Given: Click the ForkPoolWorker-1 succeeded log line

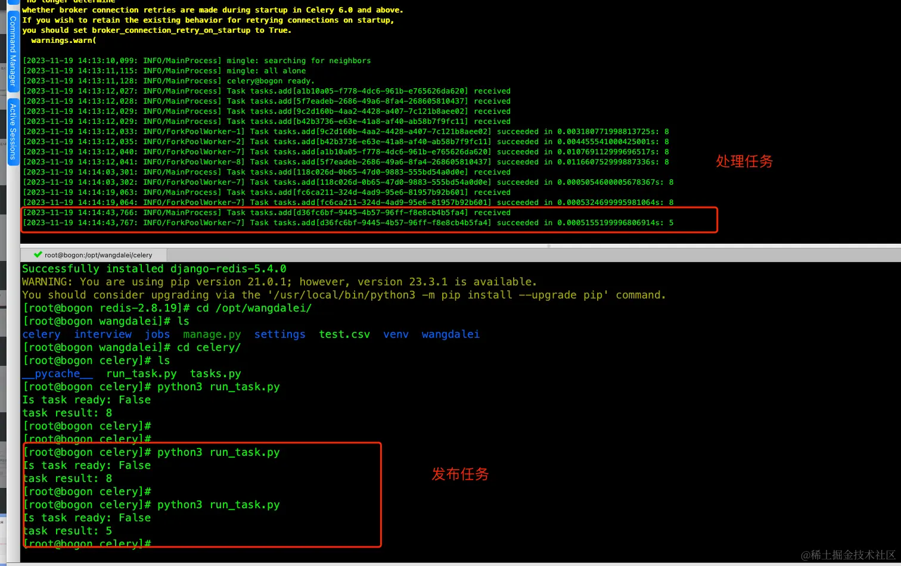Looking at the screenshot, I should 346,132.
